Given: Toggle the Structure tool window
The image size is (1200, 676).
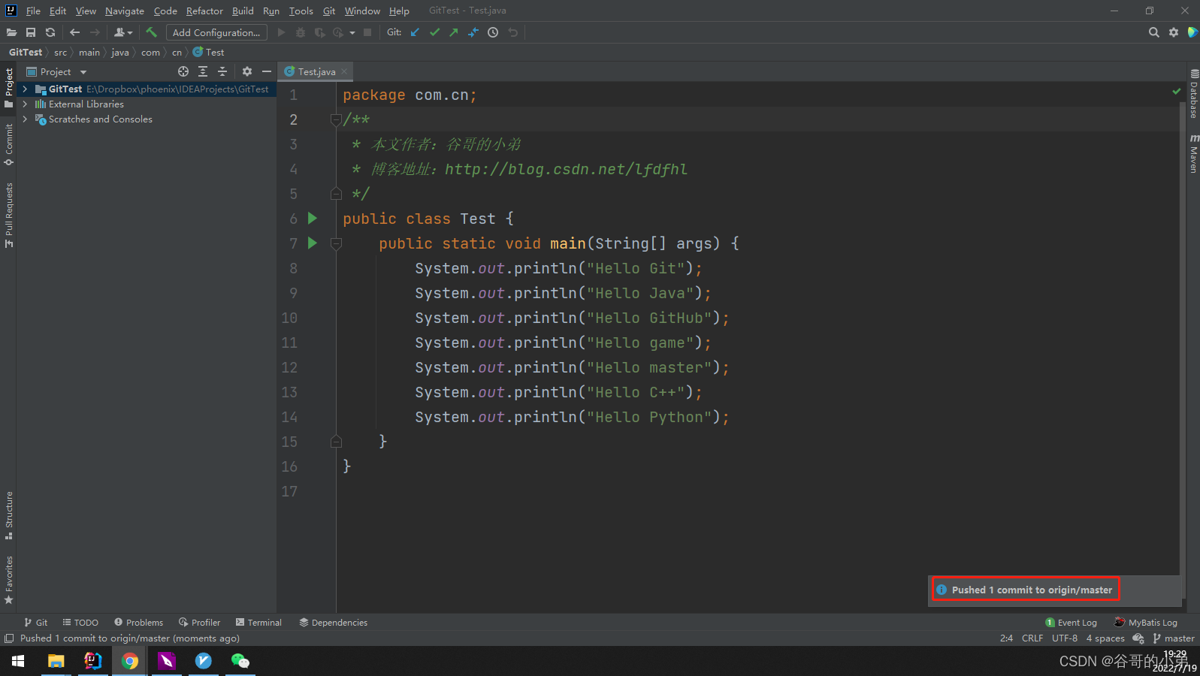Looking at the screenshot, I should (x=9, y=515).
